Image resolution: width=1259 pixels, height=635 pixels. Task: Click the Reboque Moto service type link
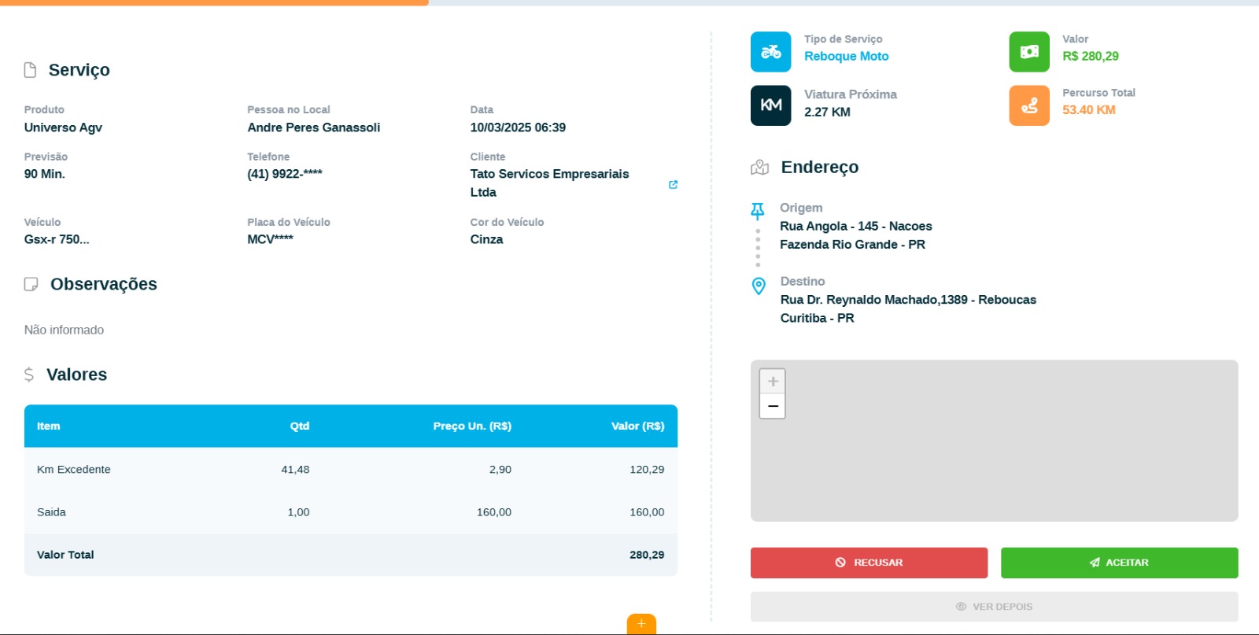(846, 57)
